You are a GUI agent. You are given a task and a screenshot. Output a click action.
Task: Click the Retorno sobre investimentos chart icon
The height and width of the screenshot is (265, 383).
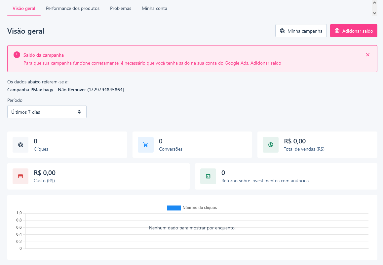click(x=208, y=176)
